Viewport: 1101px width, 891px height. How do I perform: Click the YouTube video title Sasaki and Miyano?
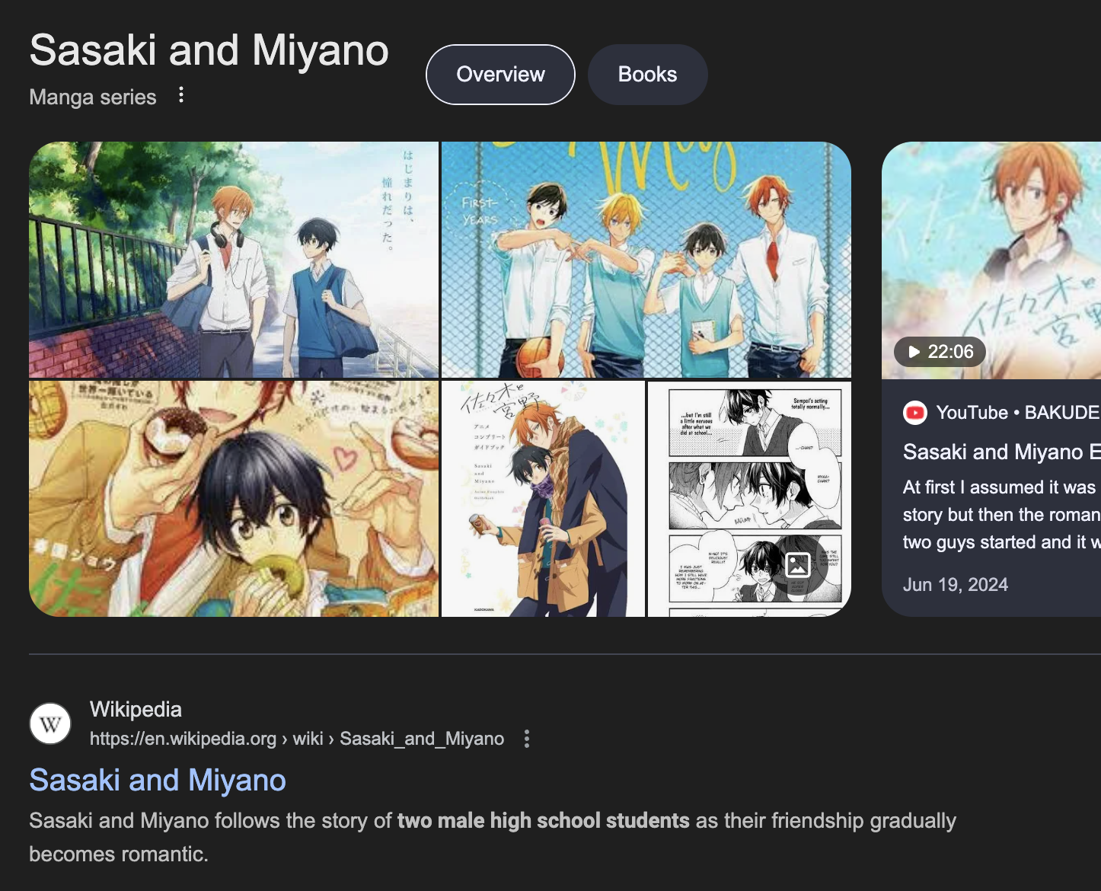1001,452
